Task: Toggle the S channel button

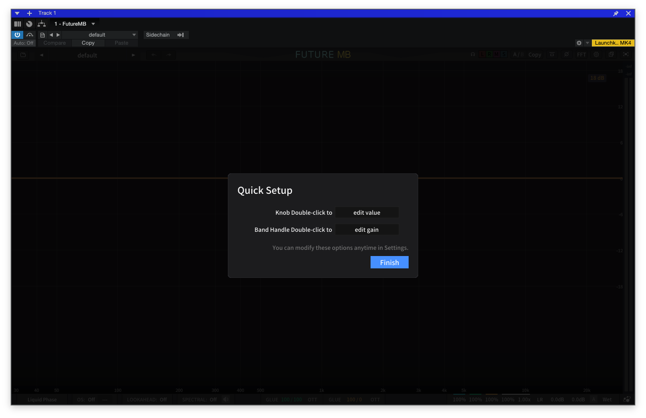Action: pyautogui.click(x=504, y=55)
